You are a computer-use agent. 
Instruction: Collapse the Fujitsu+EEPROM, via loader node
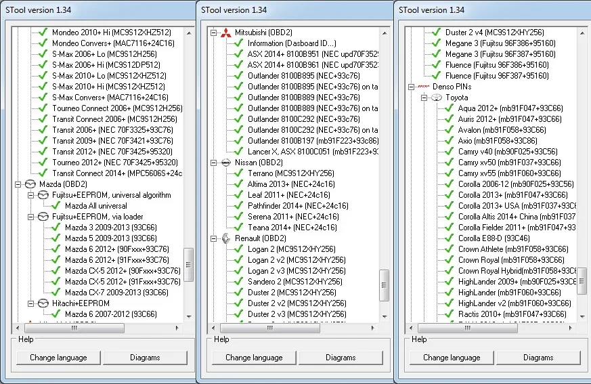pyautogui.click(x=30, y=217)
